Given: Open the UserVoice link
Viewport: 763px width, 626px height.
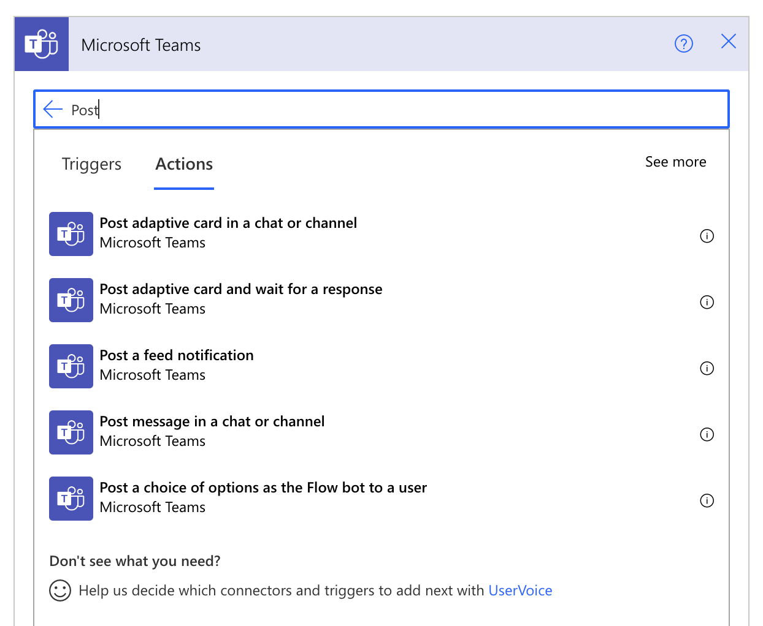Looking at the screenshot, I should click(520, 590).
